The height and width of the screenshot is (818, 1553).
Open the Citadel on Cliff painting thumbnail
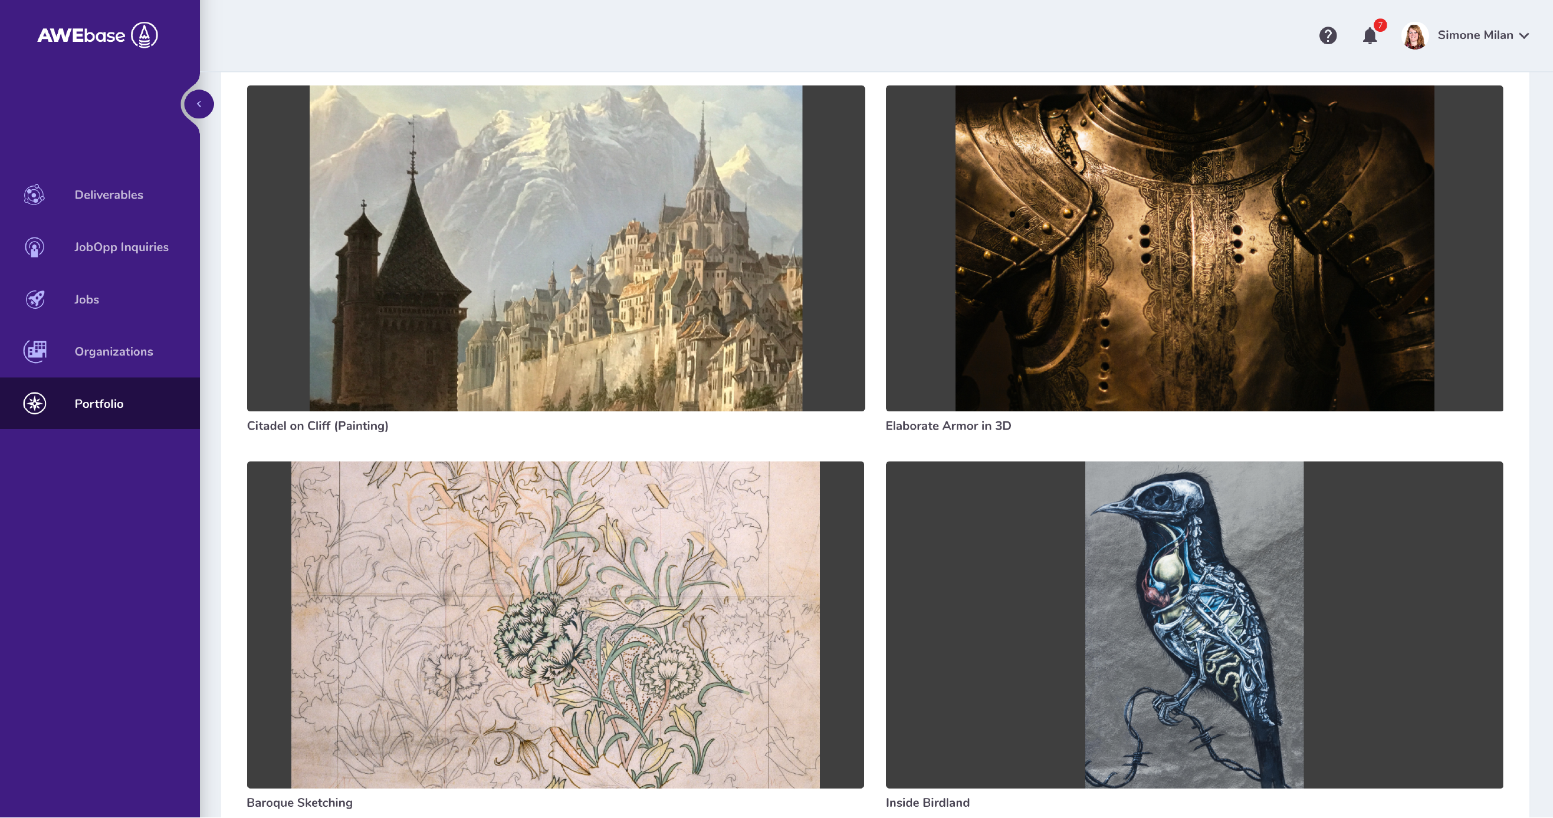pyautogui.click(x=555, y=248)
